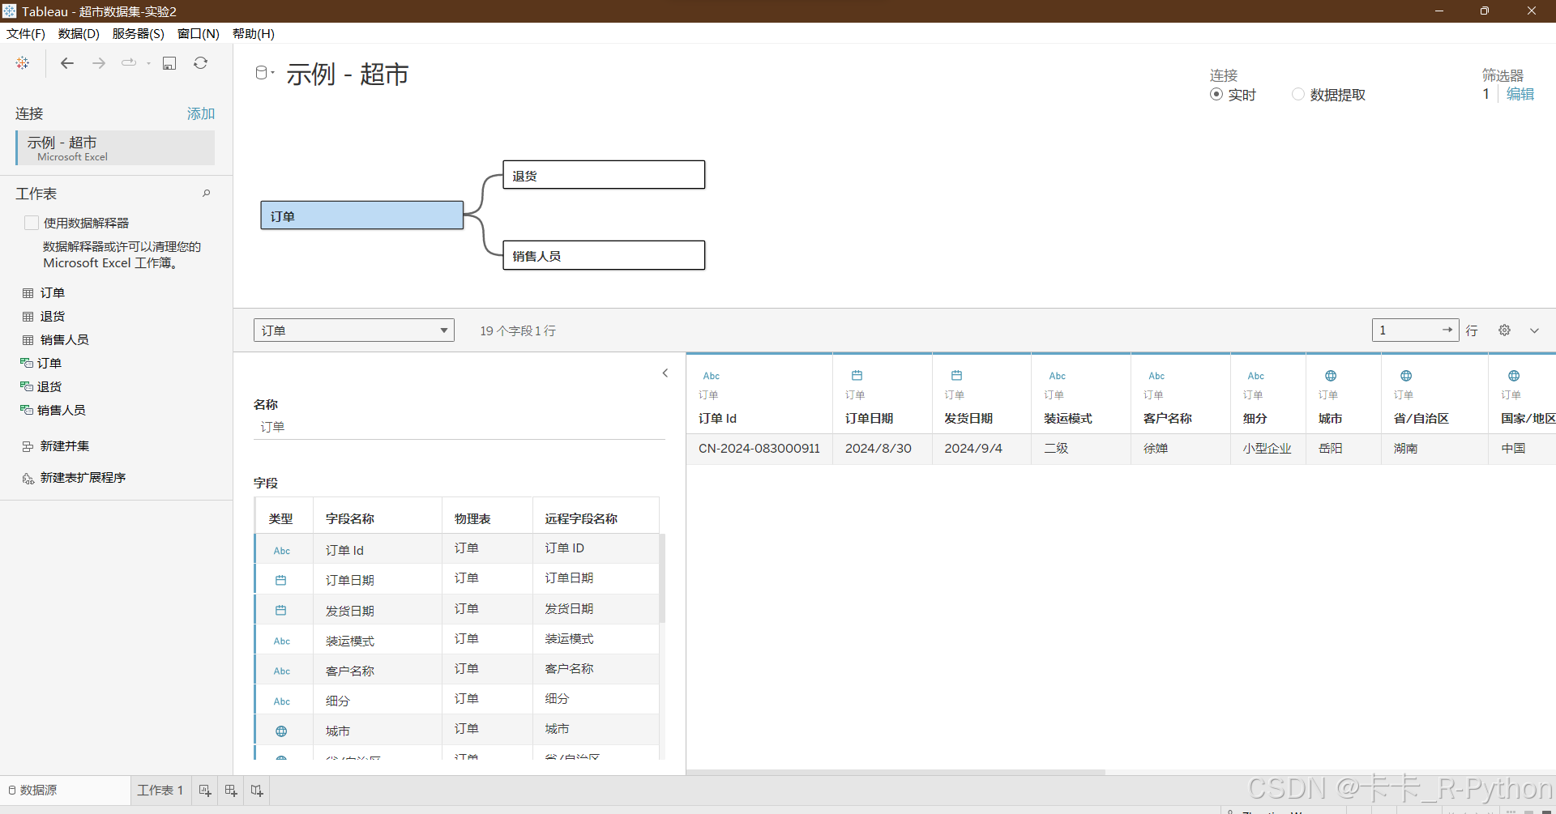Select the 数据提取 extract radio button
1556x814 pixels.
click(x=1298, y=95)
